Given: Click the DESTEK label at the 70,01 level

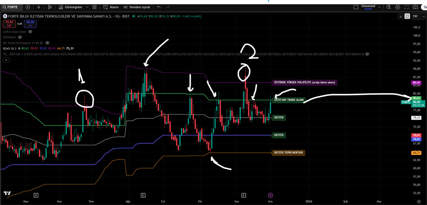Looking at the screenshot, I should point(279,135).
